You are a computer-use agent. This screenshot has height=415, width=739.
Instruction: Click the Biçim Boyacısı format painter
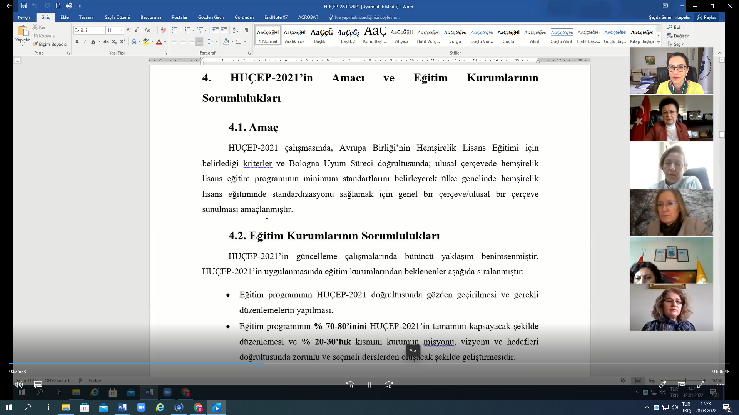coord(50,44)
